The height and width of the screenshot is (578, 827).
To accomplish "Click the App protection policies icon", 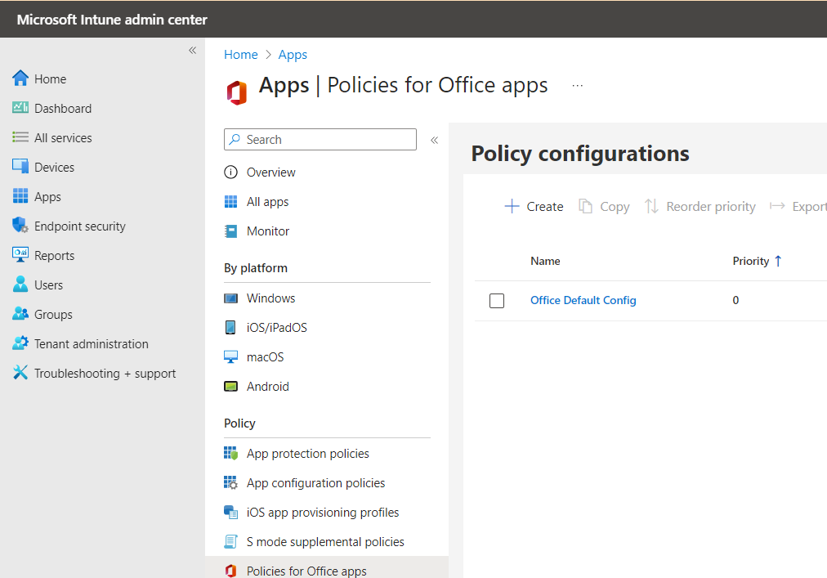I will pyautogui.click(x=230, y=453).
